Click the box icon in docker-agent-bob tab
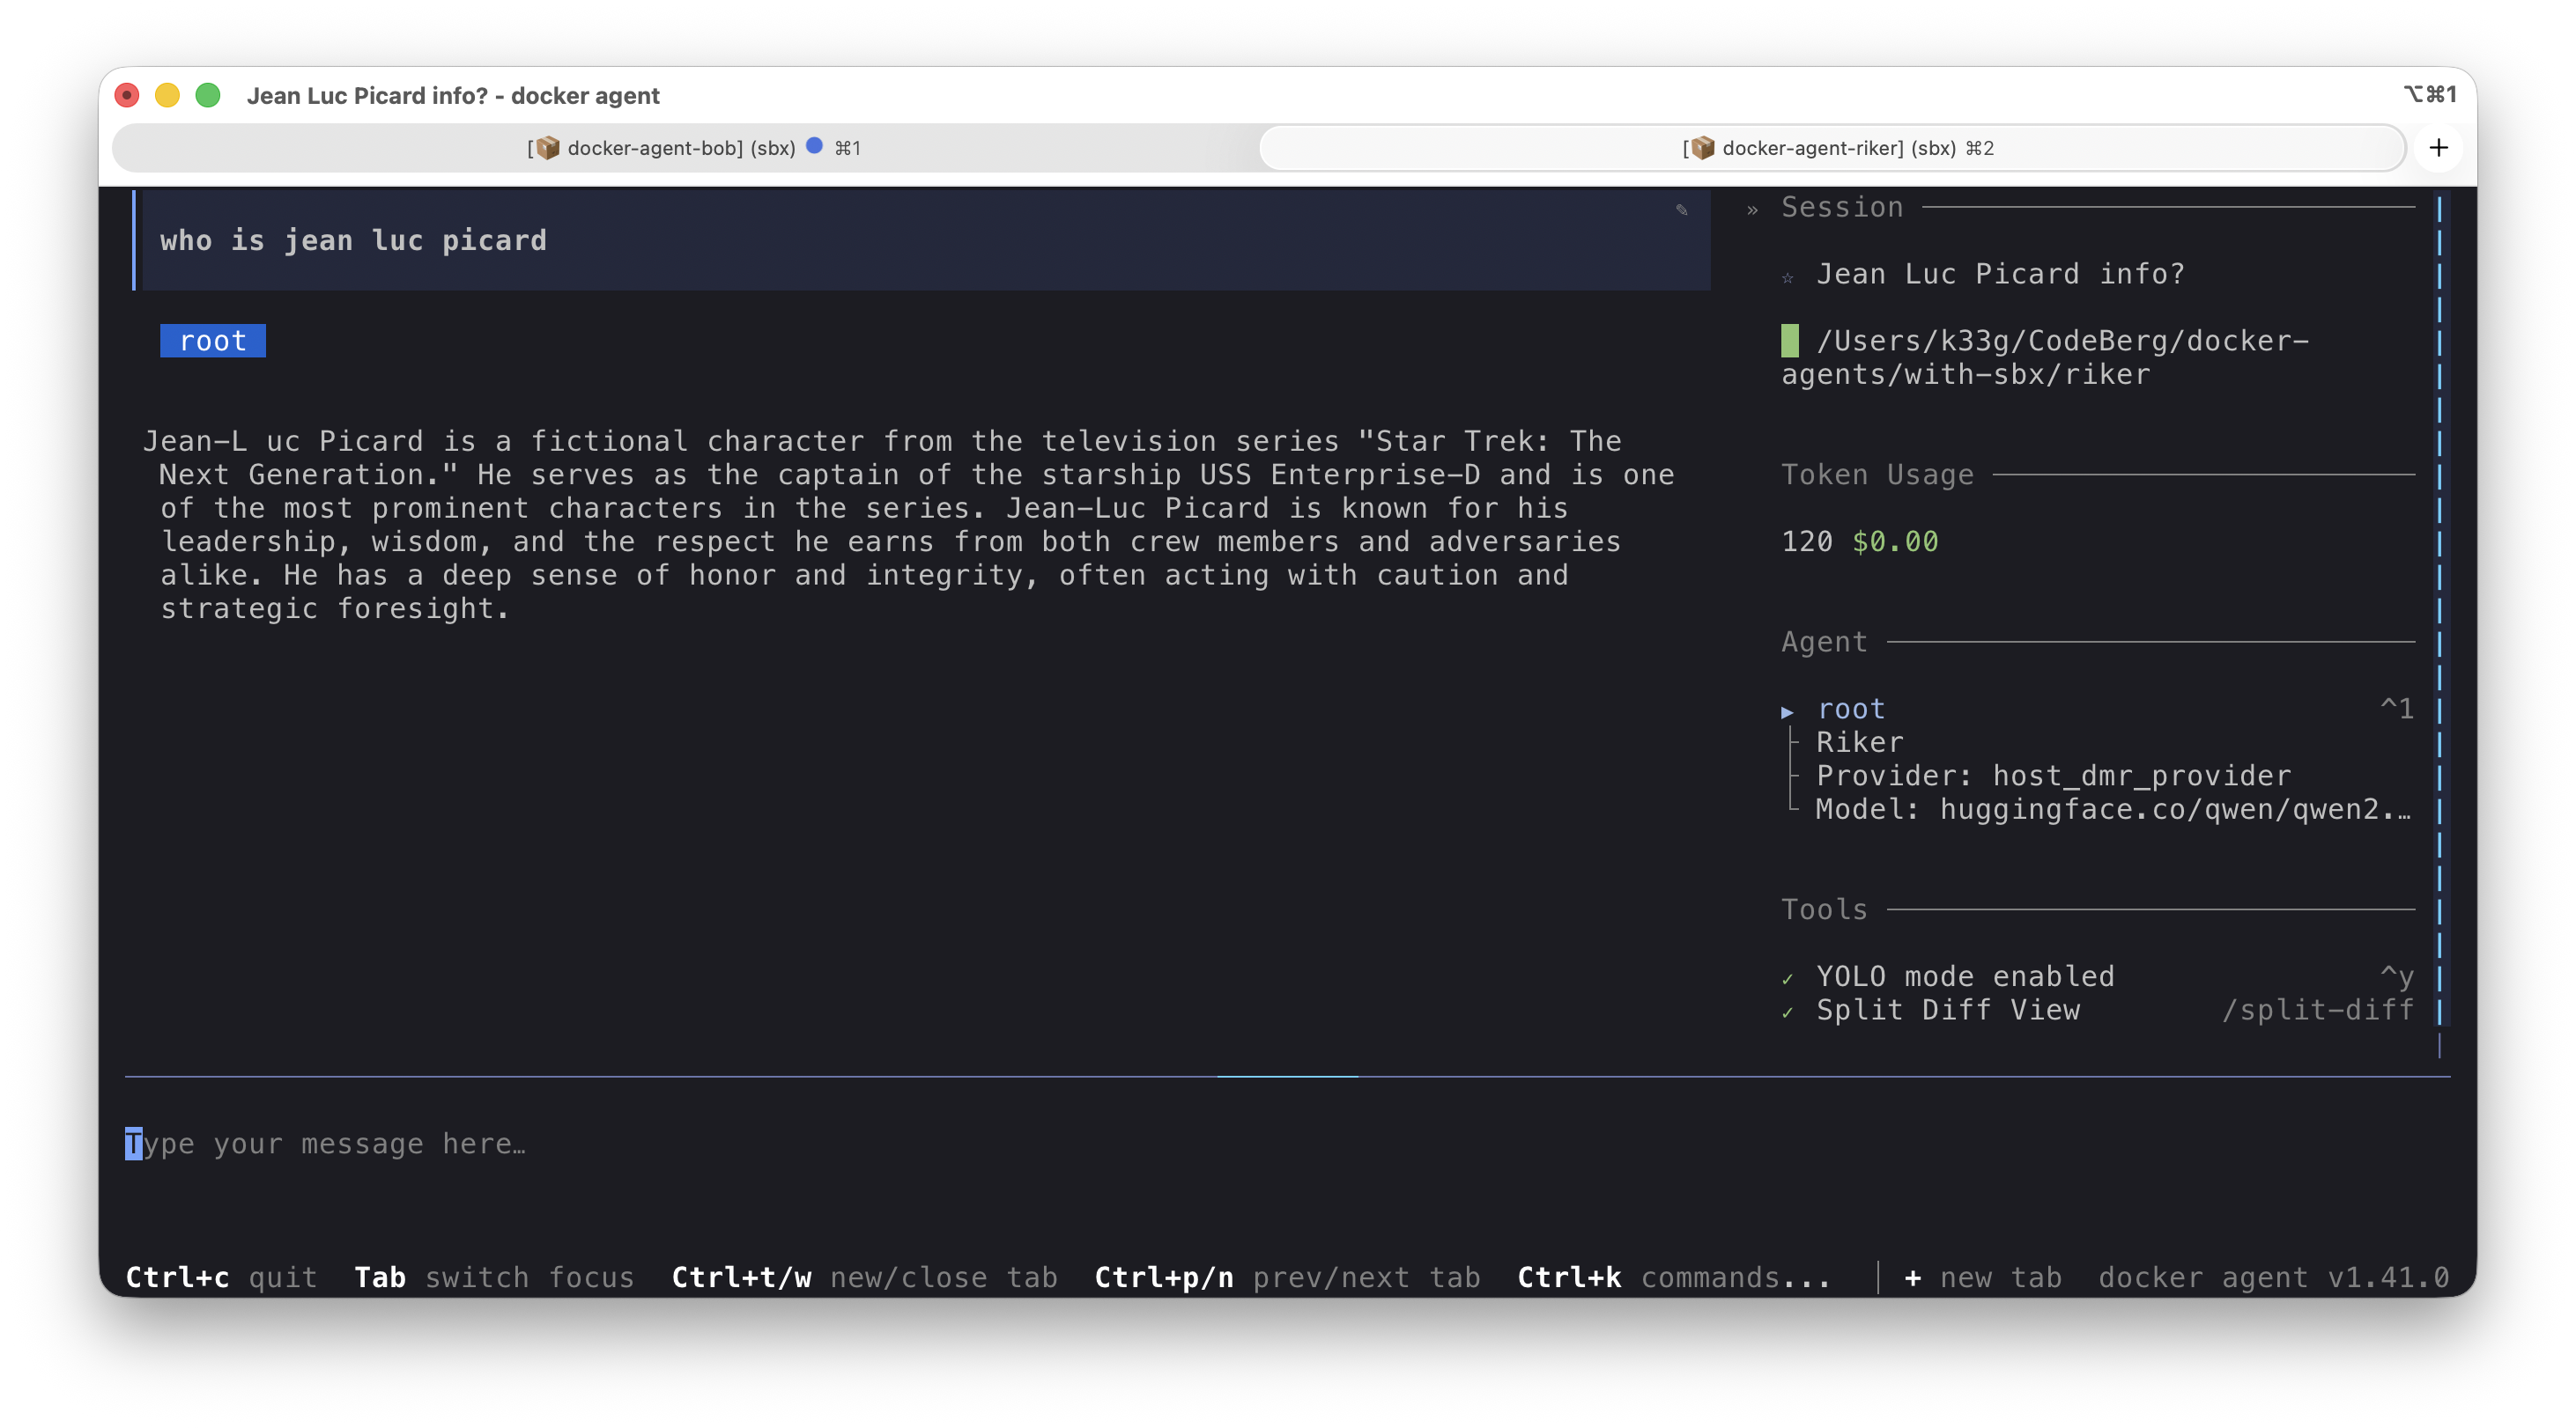Screen dimensions: 2576x1428 coord(547,148)
